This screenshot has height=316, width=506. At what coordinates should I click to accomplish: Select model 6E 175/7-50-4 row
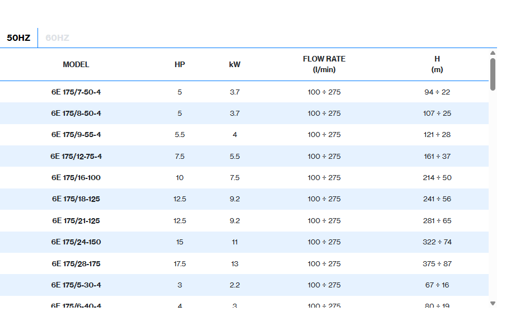tap(76, 92)
